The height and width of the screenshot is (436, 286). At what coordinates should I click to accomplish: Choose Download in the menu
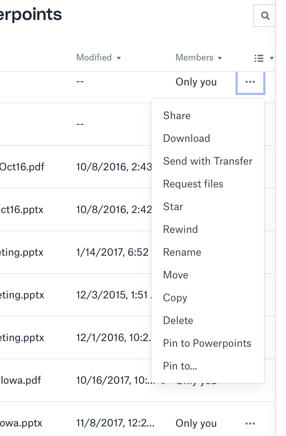(186, 138)
